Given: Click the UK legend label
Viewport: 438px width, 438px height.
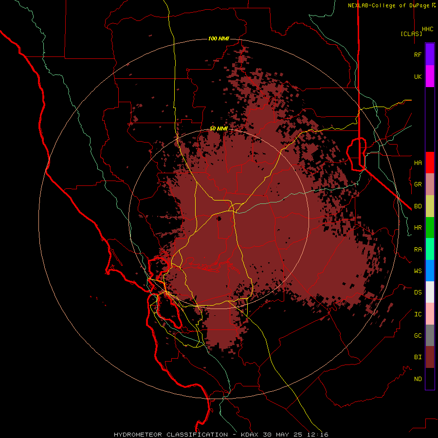Looking at the screenshot, I should point(418,76).
